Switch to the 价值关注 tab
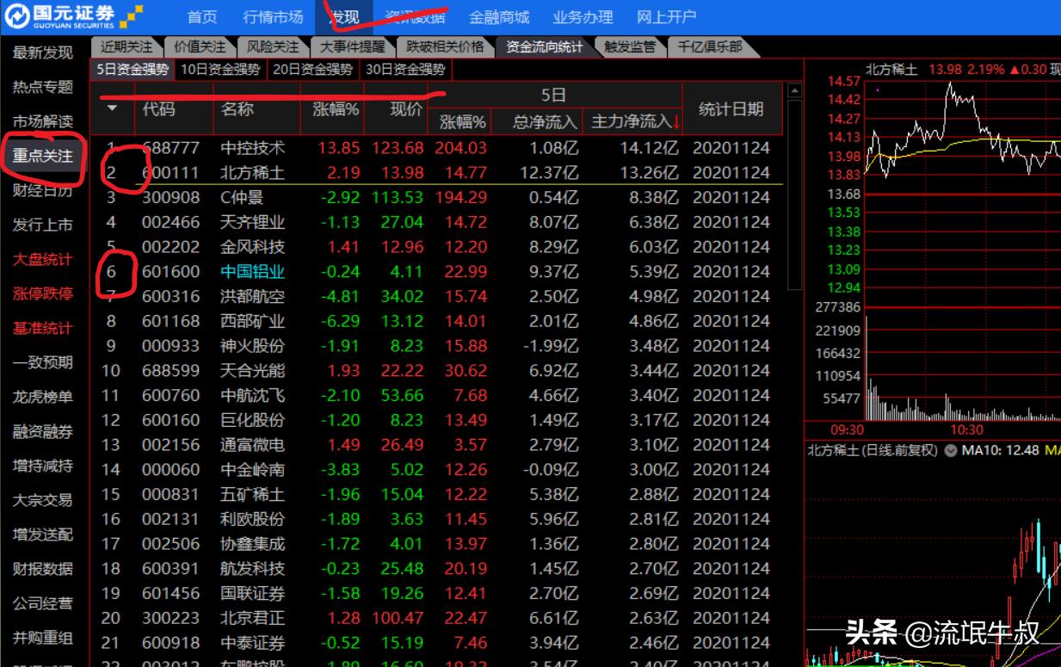Viewport: 1061px width, 667px height. tap(199, 46)
